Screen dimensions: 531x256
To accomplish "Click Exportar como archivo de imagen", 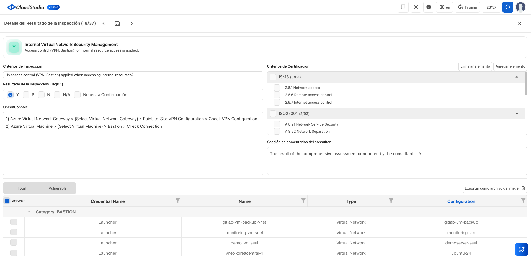I will (x=494, y=188).
